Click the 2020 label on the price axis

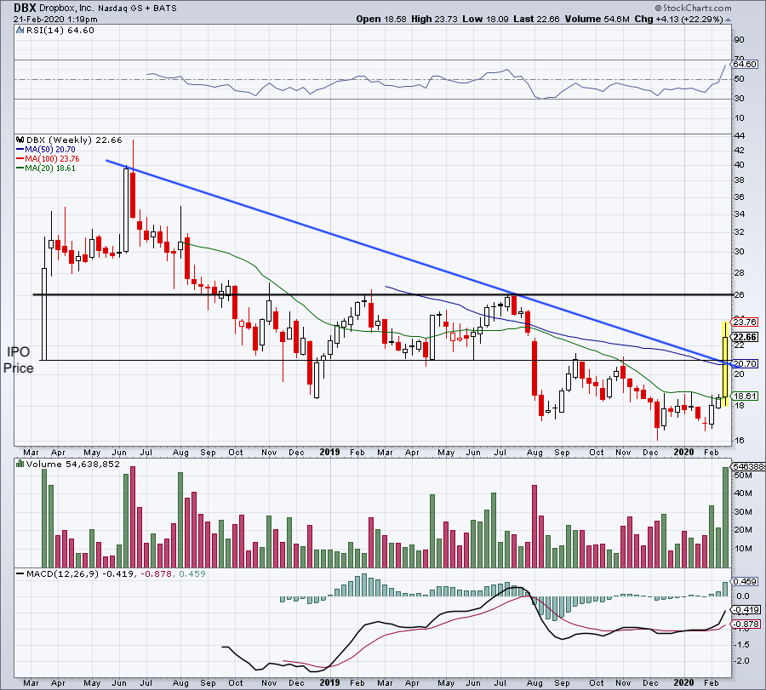pos(683,452)
